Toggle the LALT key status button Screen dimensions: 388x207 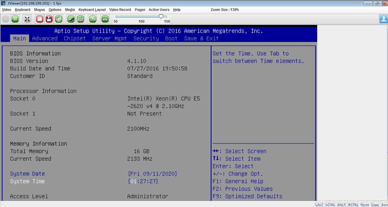click(x=319, y=205)
